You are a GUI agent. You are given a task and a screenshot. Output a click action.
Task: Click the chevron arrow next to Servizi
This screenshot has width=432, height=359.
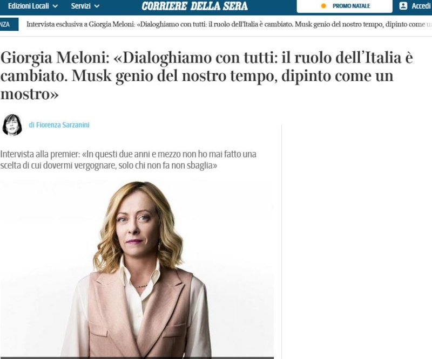[97, 6]
